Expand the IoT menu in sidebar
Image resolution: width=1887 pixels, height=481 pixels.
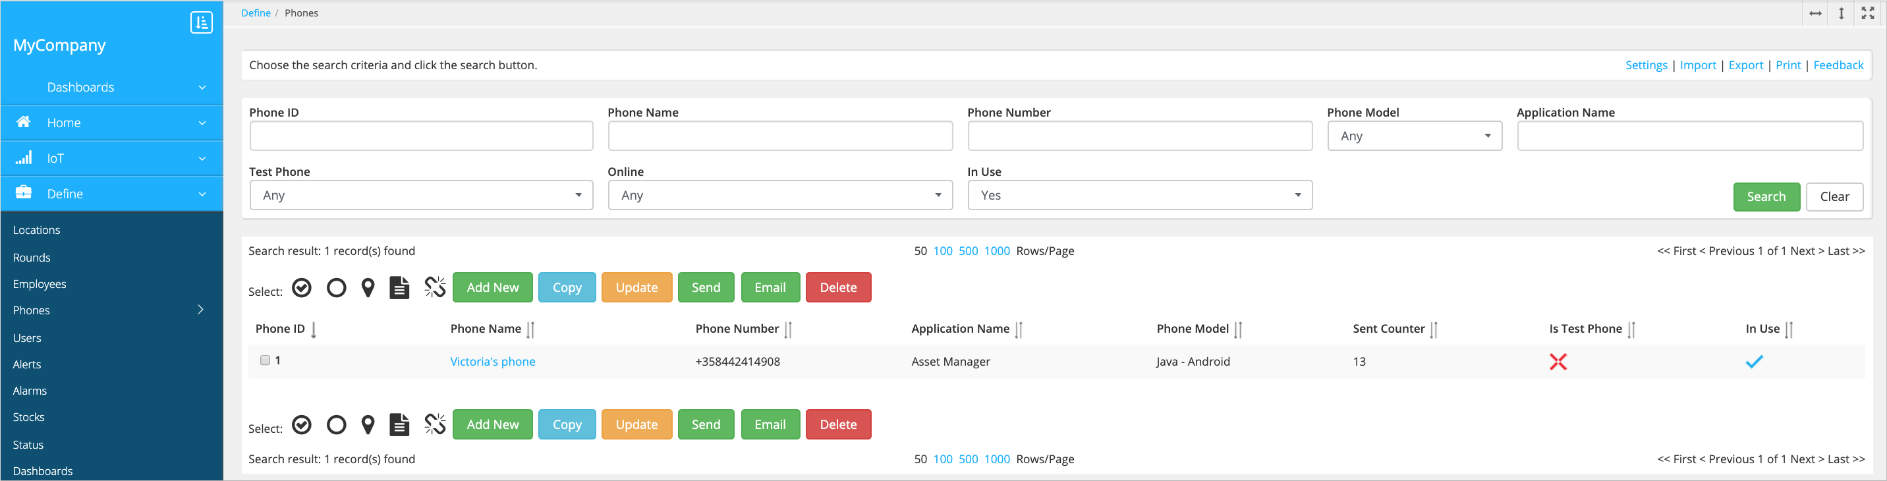(x=112, y=158)
